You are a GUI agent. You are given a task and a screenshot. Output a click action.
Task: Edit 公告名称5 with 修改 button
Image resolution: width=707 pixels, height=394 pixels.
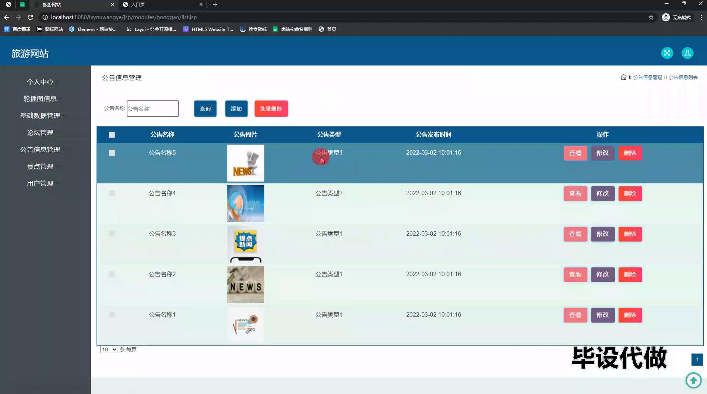pyautogui.click(x=603, y=153)
